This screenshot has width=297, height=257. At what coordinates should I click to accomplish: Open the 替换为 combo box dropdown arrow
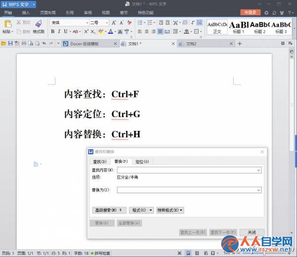[x=259, y=190]
